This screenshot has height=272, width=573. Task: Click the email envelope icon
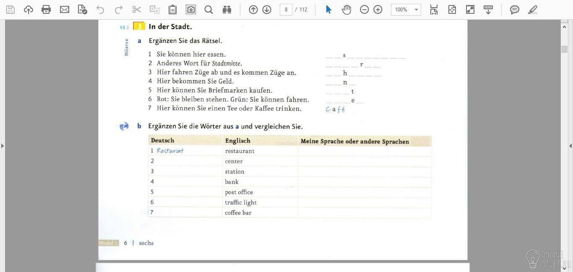(x=64, y=9)
